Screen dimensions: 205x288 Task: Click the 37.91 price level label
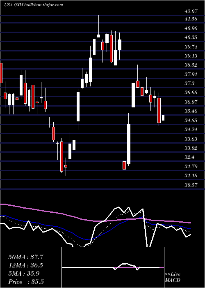[x=191, y=74]
